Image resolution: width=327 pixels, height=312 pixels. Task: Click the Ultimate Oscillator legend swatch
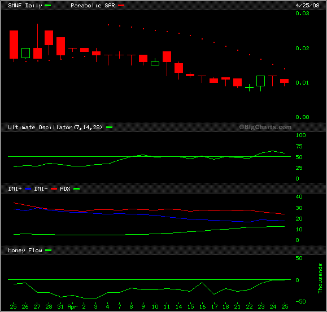tap(109, 128)
